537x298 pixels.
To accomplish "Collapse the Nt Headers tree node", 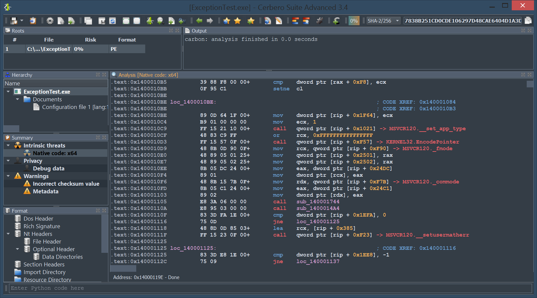I will coord(8,234).
